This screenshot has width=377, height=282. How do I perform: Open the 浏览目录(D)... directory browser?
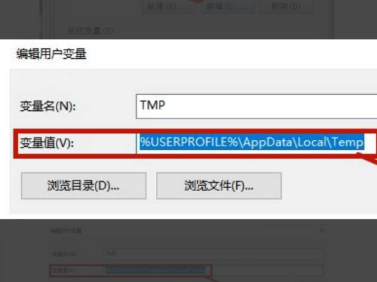tap(84, 185)
